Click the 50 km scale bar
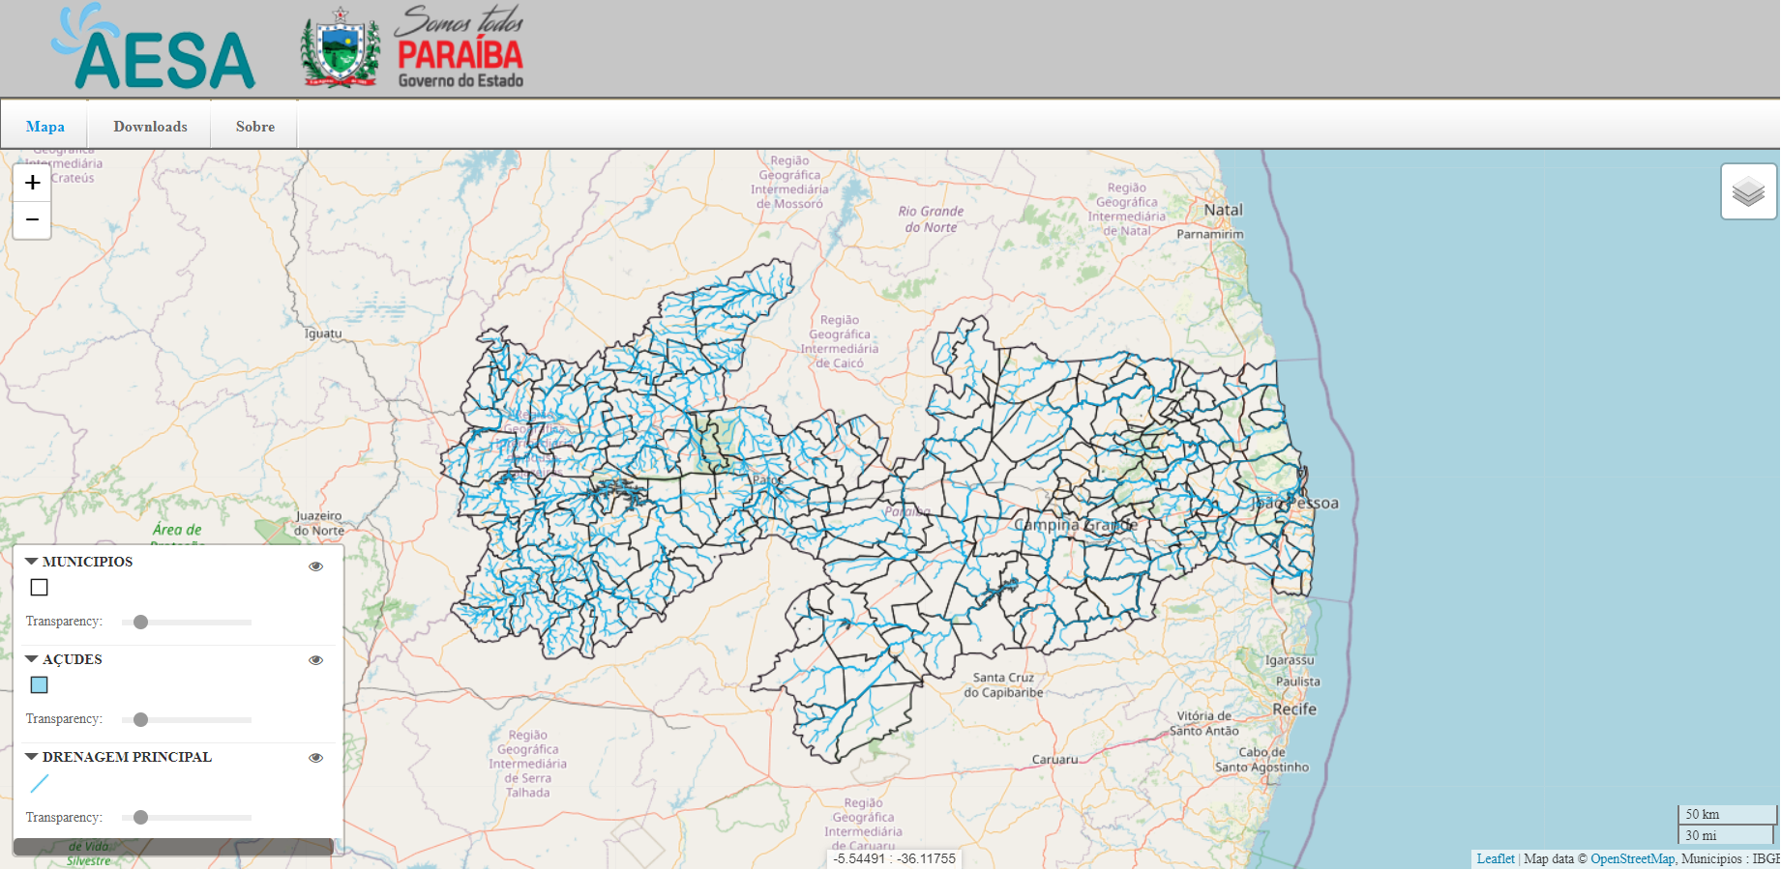This screenshot has height=870, width=1781. point(1727,814)
